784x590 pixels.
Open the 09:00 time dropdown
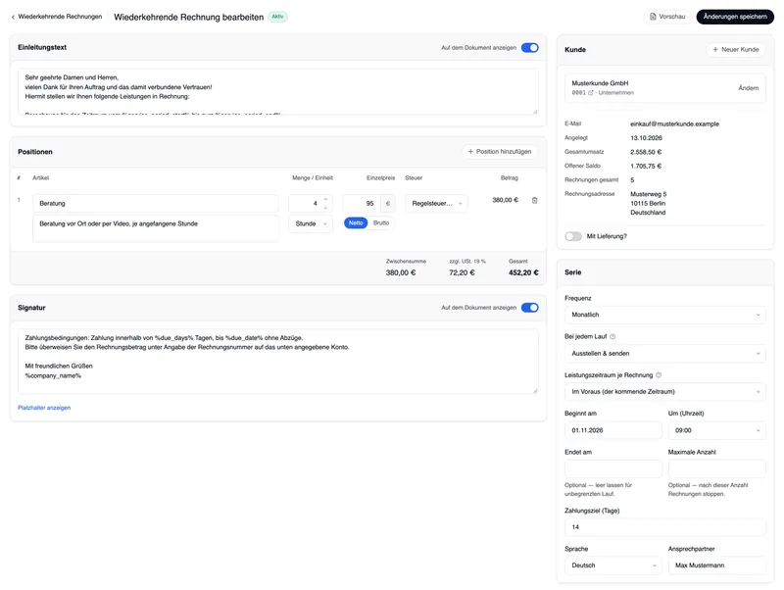[716, 430]
